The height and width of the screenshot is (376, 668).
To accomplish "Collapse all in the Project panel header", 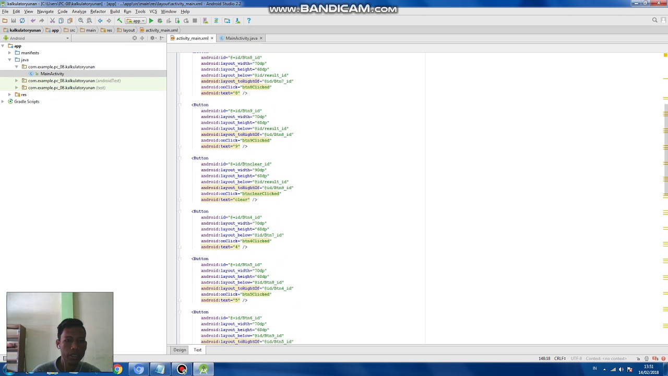I will (x=142, y=38).
